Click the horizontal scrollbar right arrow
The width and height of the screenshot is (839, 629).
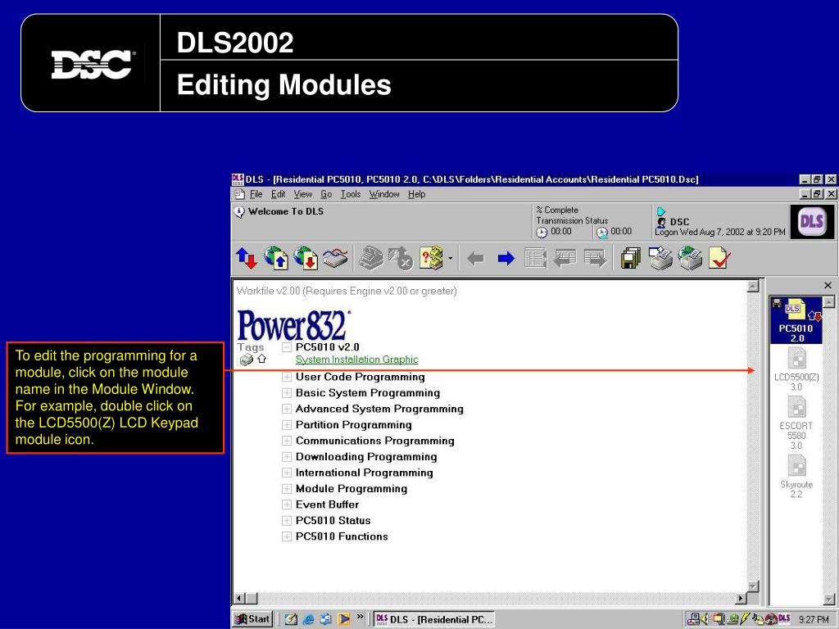pyautogui.click(x=741, y=599)
